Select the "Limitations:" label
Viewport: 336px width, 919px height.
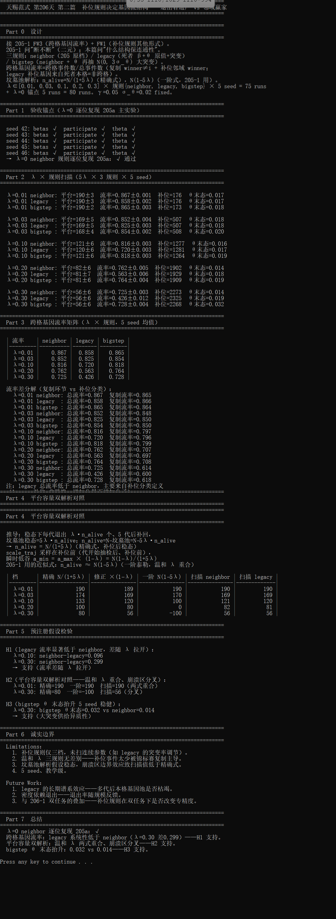(x=24, y=747)
